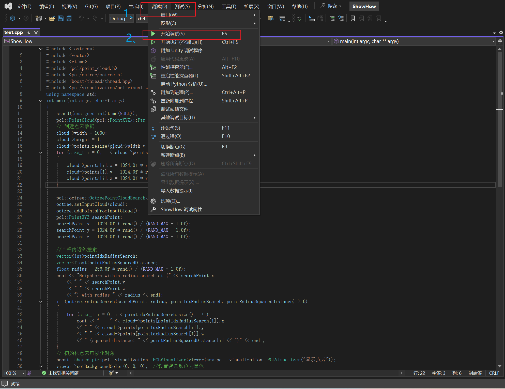This screenshot has width=505, height=389.
Task: Save current file with single floppy icon
Action: (61, 18)
